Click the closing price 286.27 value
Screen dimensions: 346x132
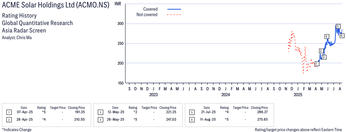(x=263, y=112)
